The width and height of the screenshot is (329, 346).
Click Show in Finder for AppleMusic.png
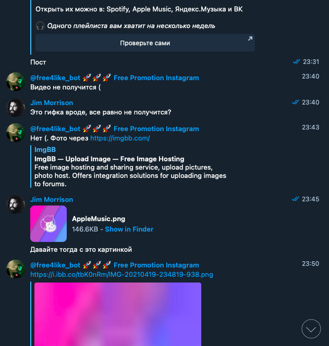129,229
